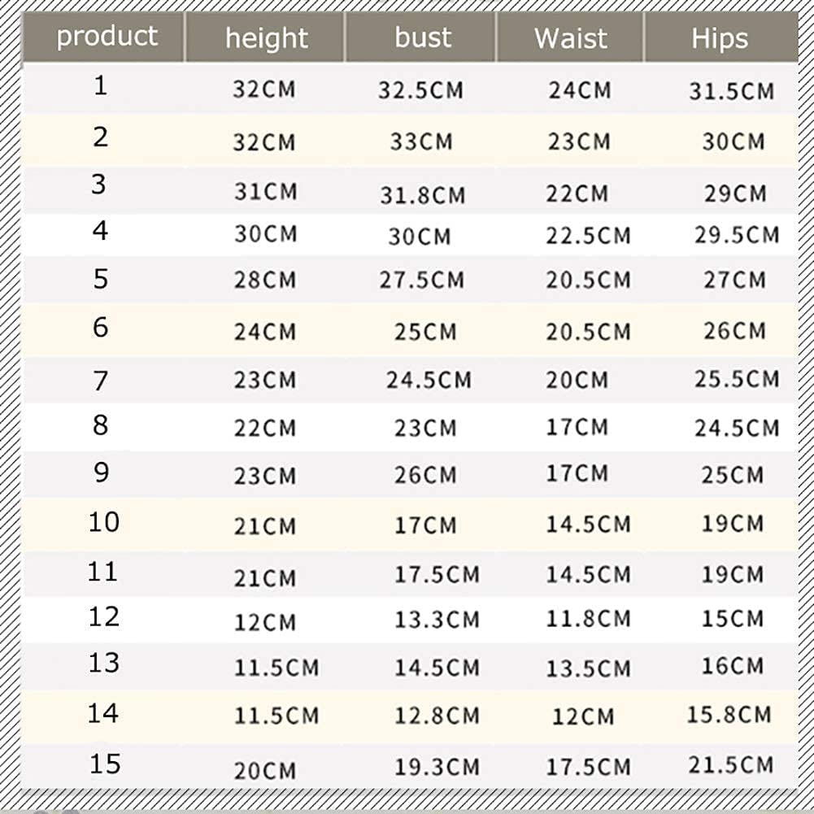Click the 'product' column header
Viewport: 814px width, 814px height.
(x=107, y=37)
